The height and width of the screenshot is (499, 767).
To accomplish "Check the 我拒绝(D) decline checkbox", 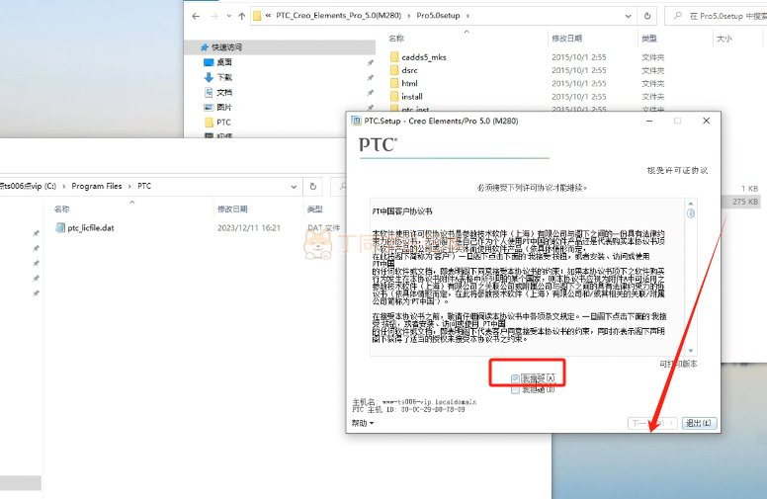I will pyautogui.click(x=515, y=390).
